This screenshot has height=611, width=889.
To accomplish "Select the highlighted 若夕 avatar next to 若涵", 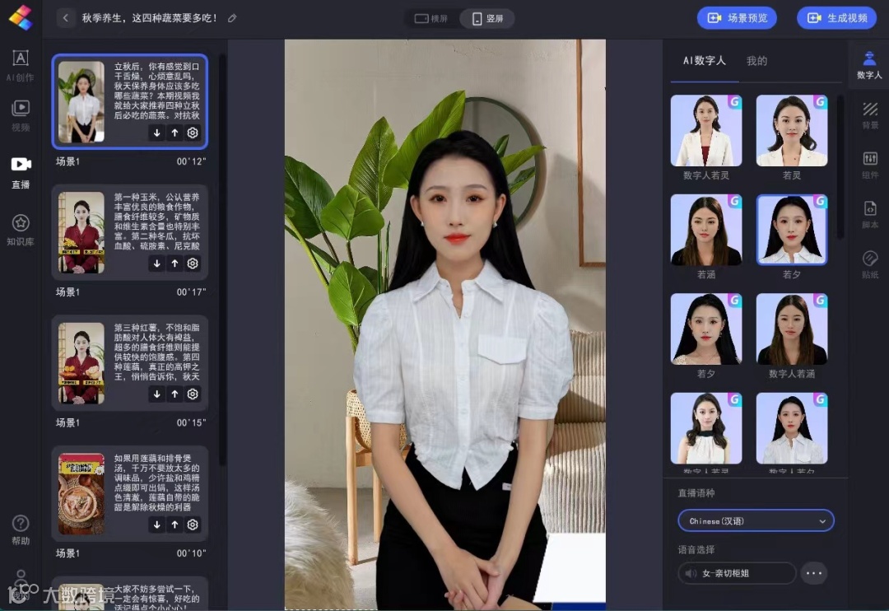I will (792, 230).
